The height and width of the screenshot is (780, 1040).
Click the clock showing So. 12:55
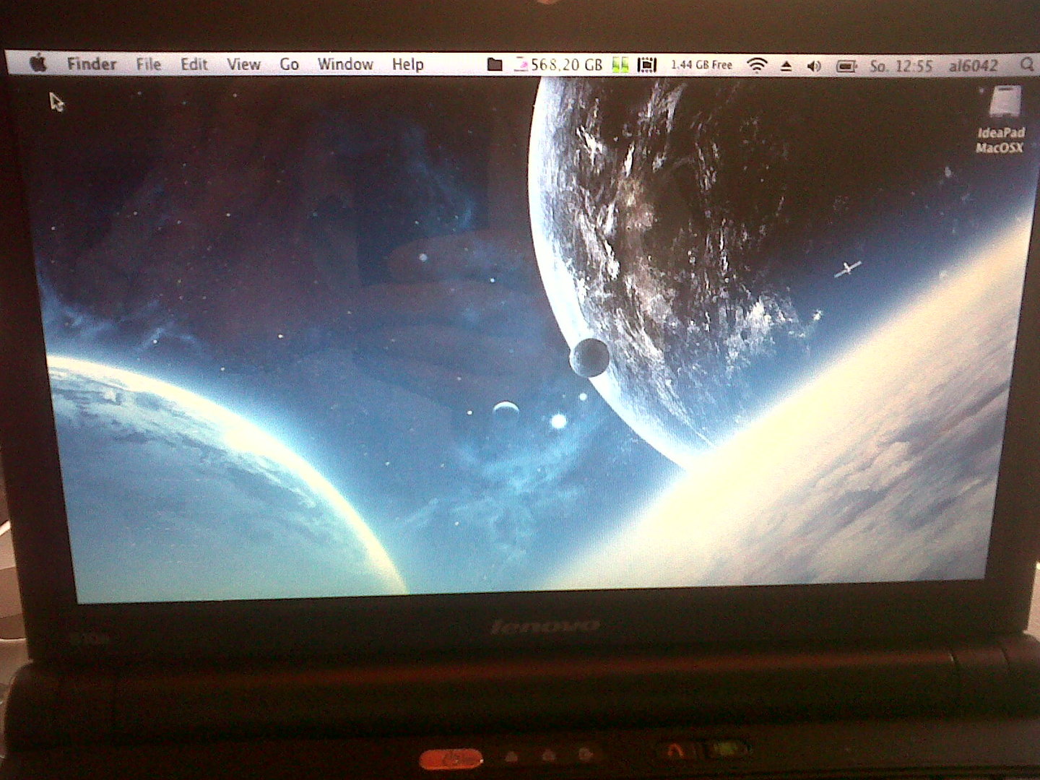pyautogui.click(x=901, y=66)
